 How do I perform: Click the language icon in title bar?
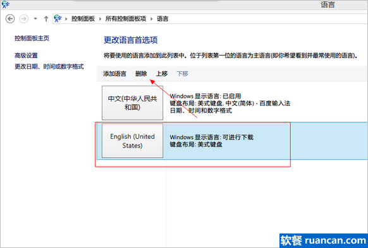tap(6, 4)
